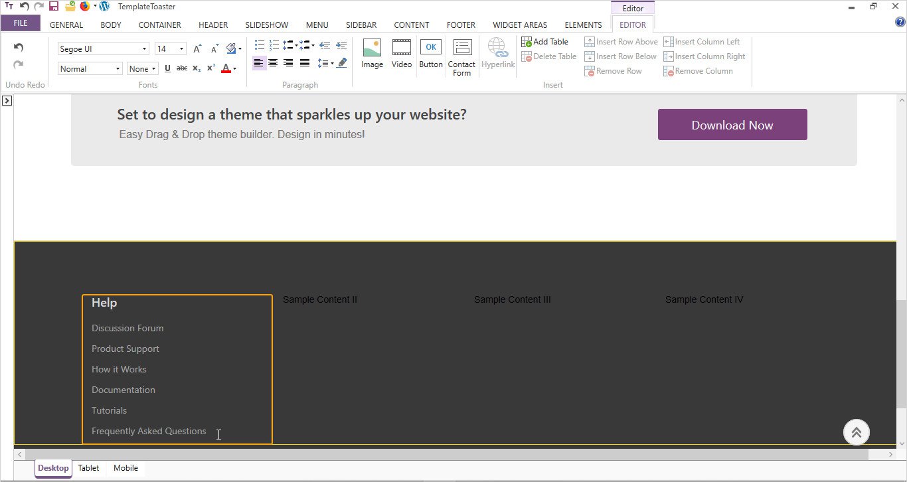Expand the font size 14 dropdown
The height and width of the screenshot is (482, 907).
coord(171,49)
